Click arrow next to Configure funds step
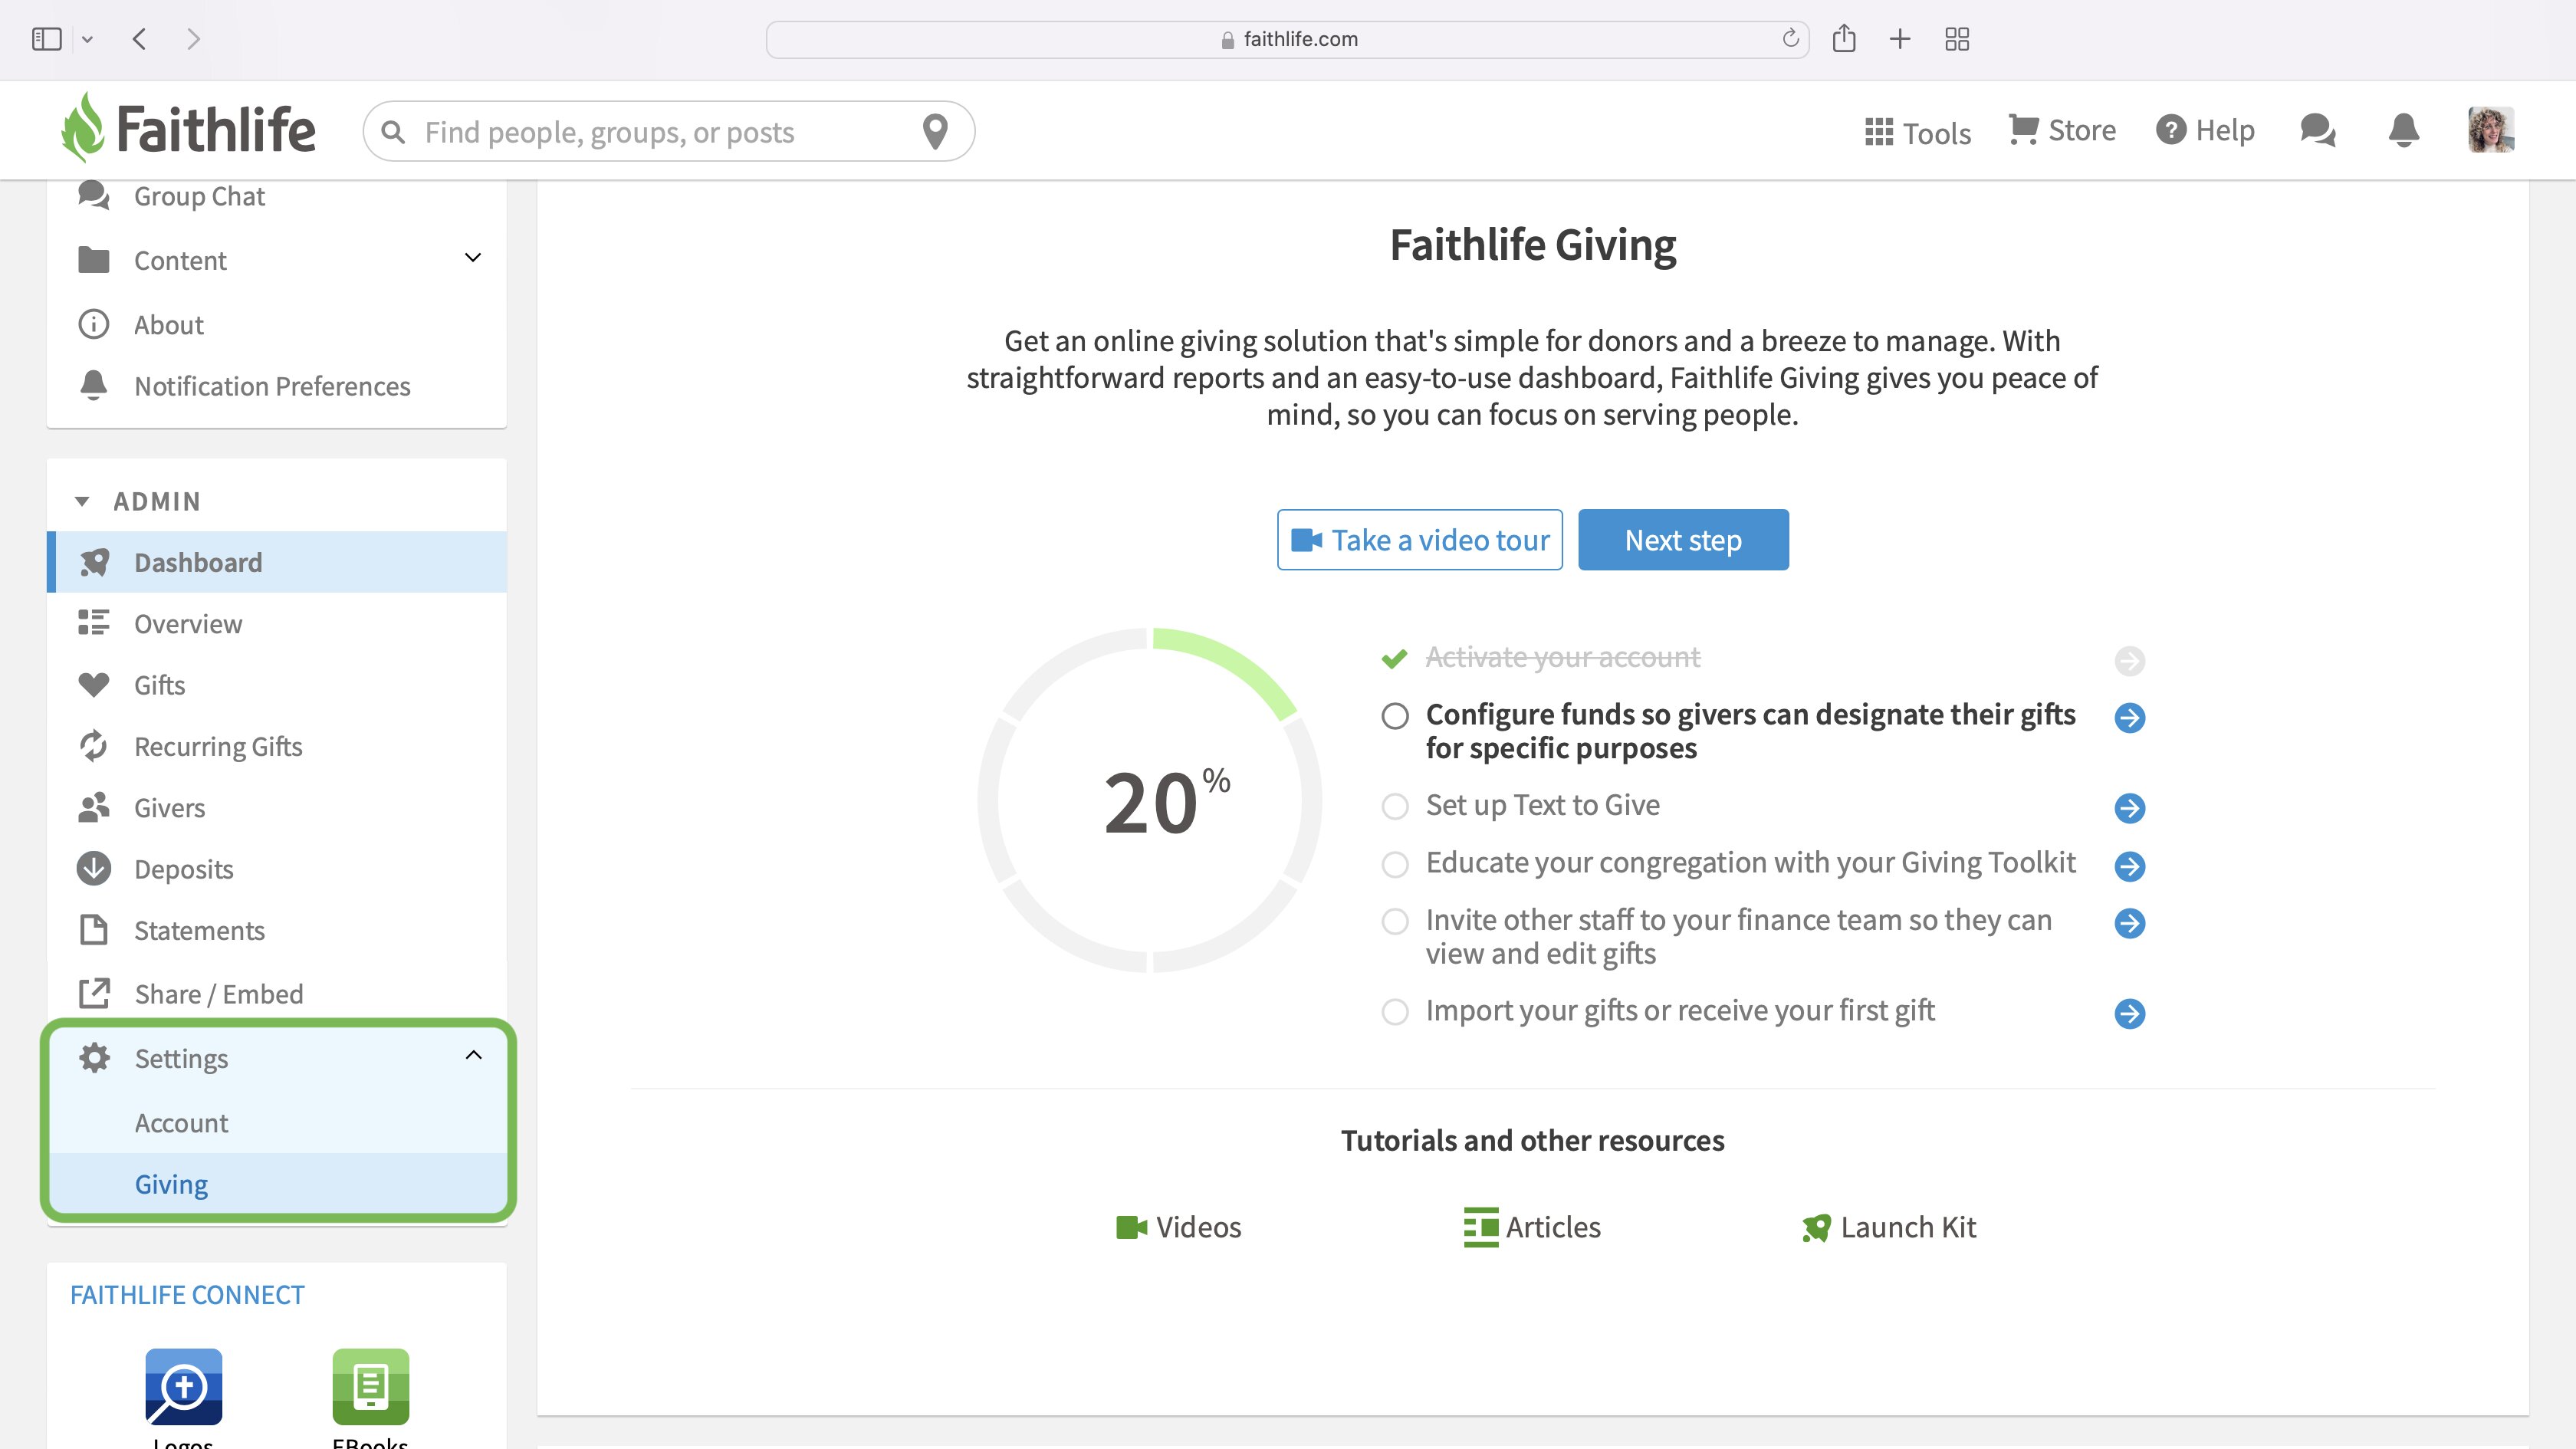Viewport: 2576px width, 1449px height. click(2130, 717)
